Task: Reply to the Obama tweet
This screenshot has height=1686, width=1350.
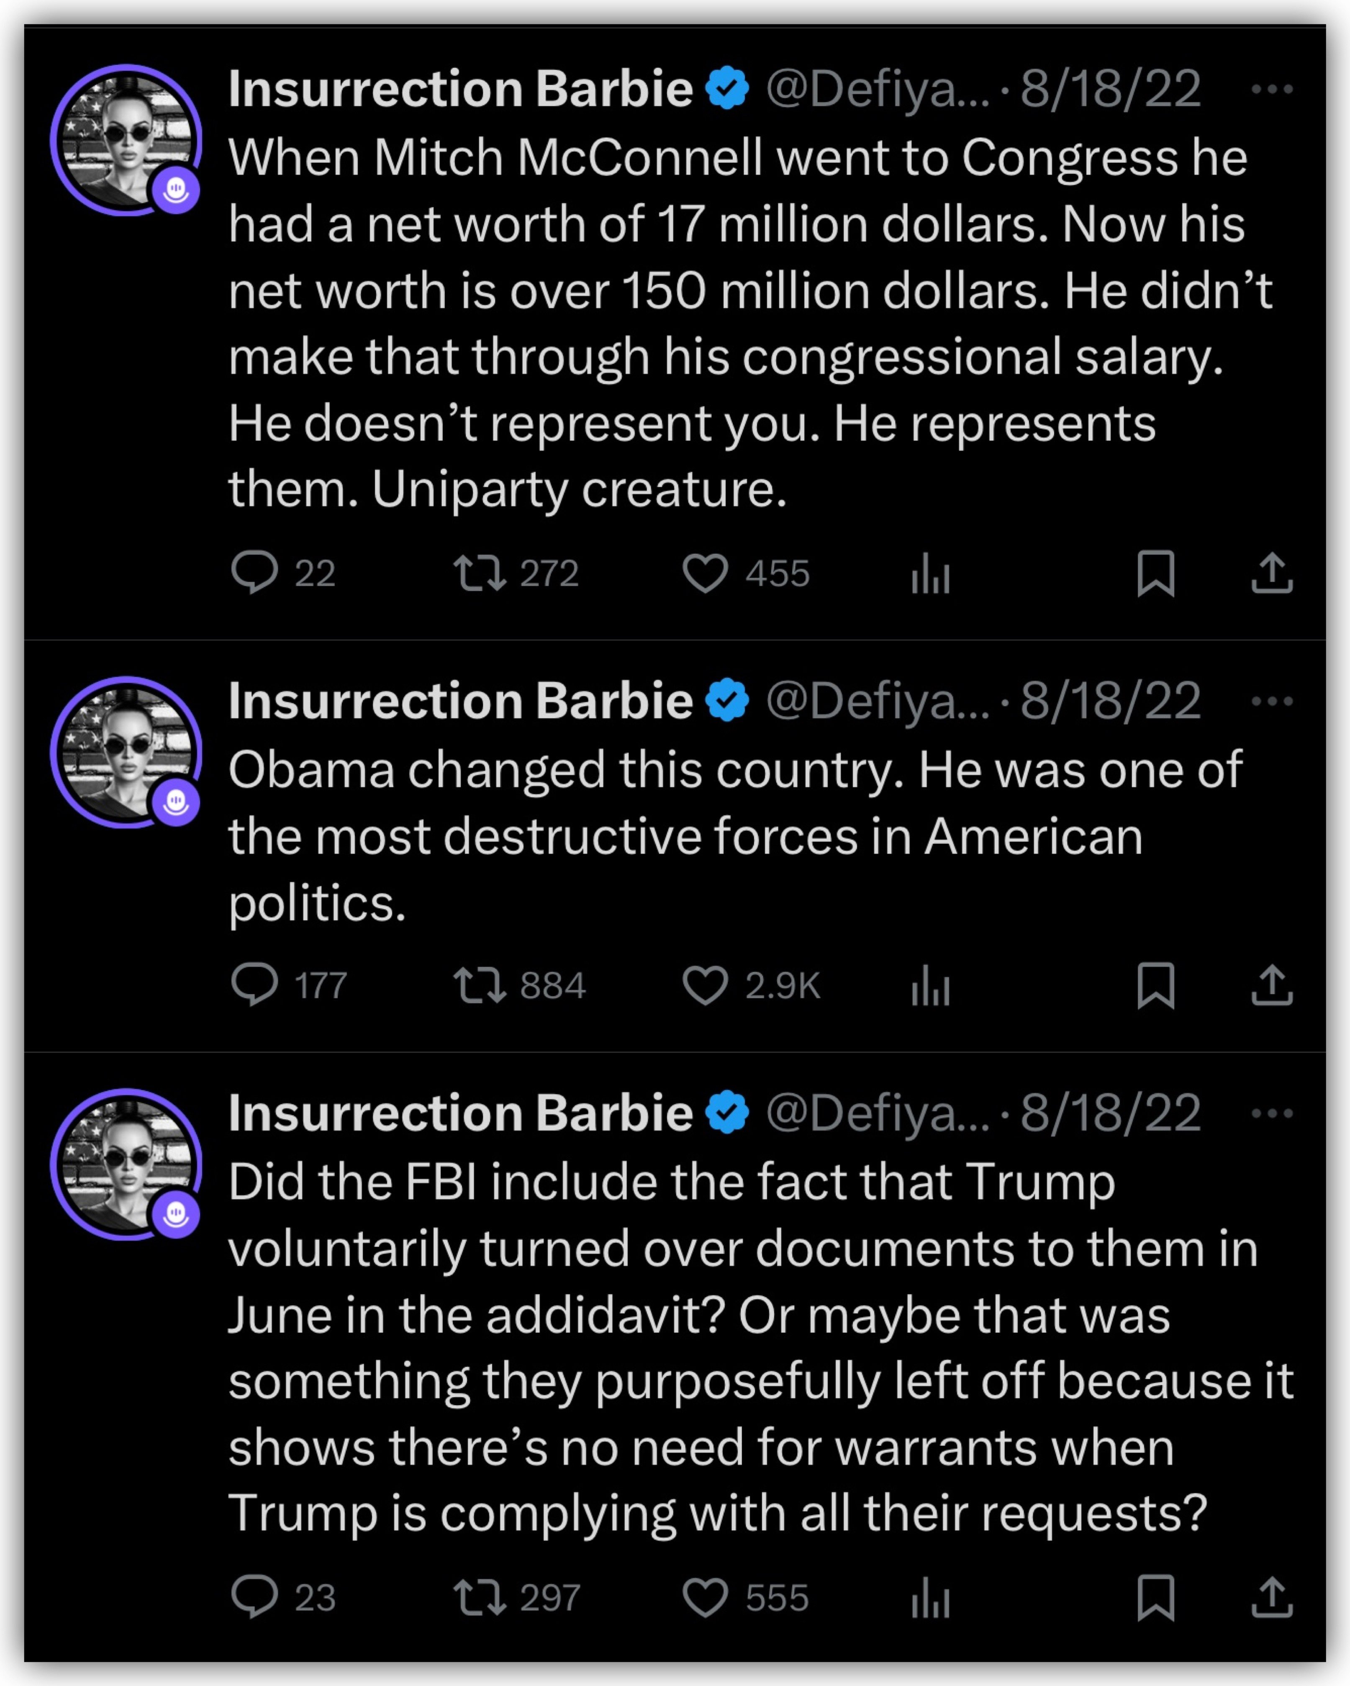Action: click(x=255, y=984)
